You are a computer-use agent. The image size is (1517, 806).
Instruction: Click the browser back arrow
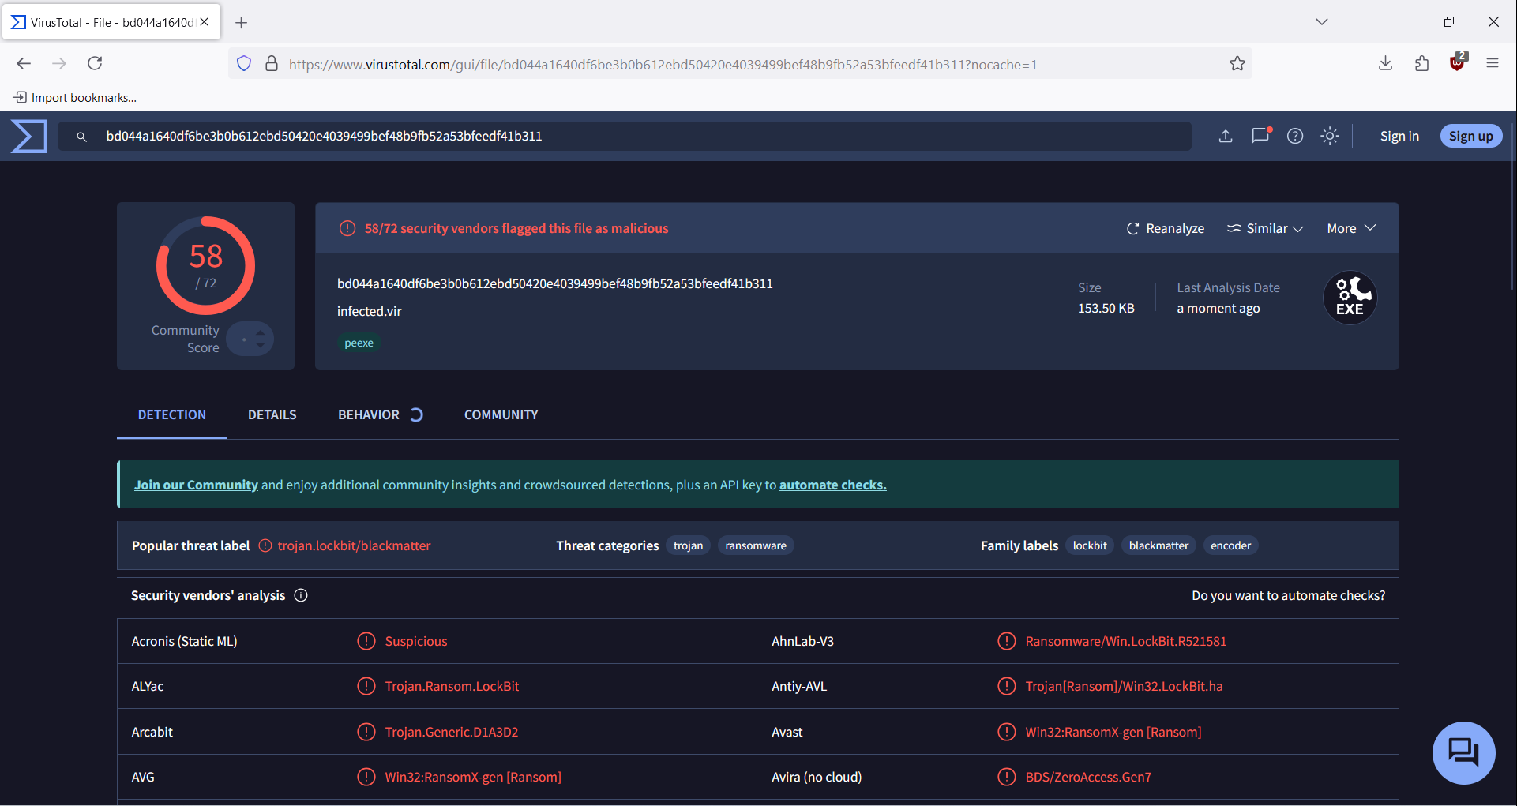click(x=24, y=63)
